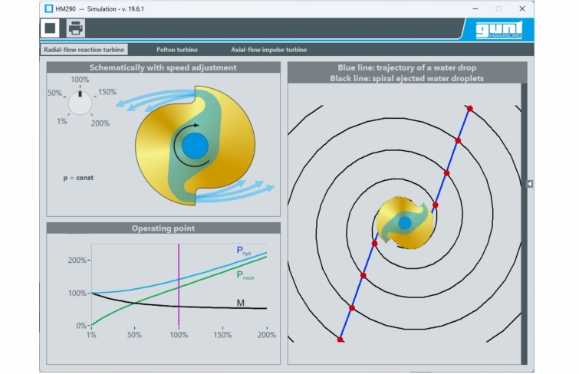Click the GUNT Hamburg logo

[x=498, y=29]
